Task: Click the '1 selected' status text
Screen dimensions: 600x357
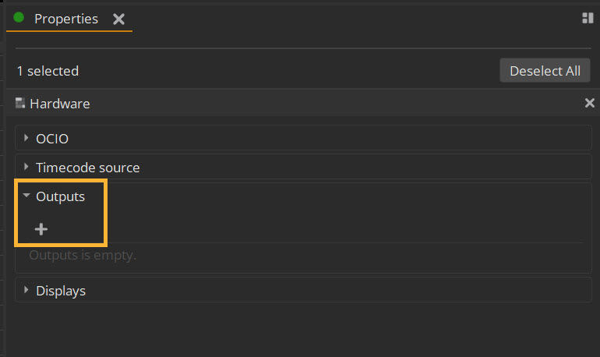Action: [48, 71]
